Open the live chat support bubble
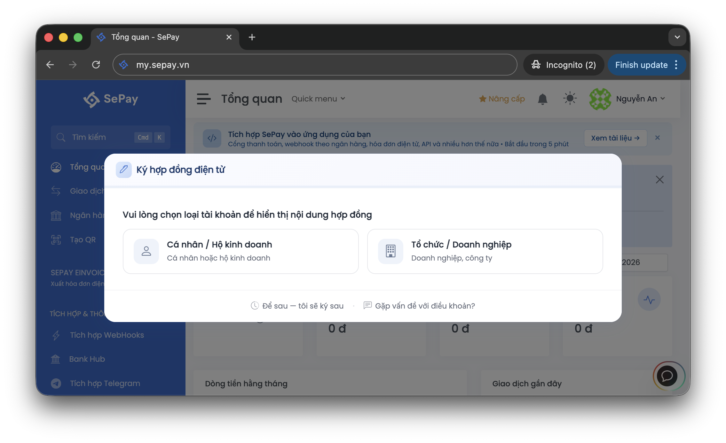The width and height of the screenshot is (726, 443). (x=667, y=376)
